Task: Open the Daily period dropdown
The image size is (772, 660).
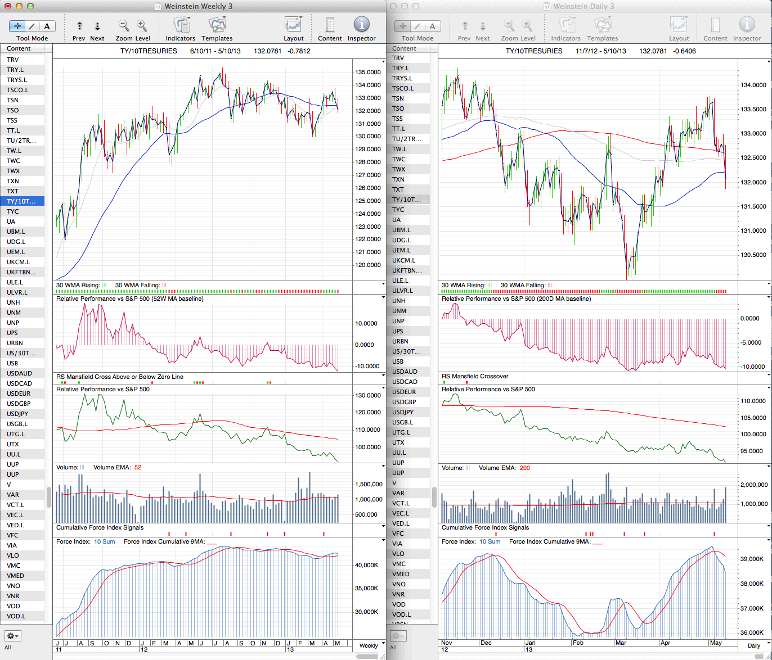Action: coord(754,645)
